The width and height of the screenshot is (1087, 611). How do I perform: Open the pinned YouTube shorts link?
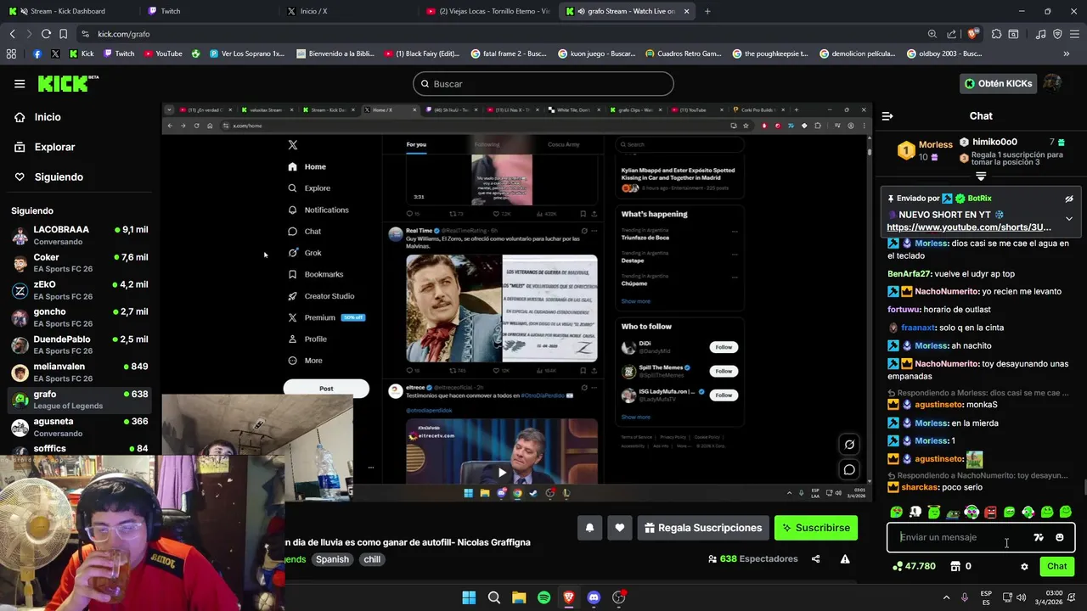pyautogui.click(x=969, y=227)
